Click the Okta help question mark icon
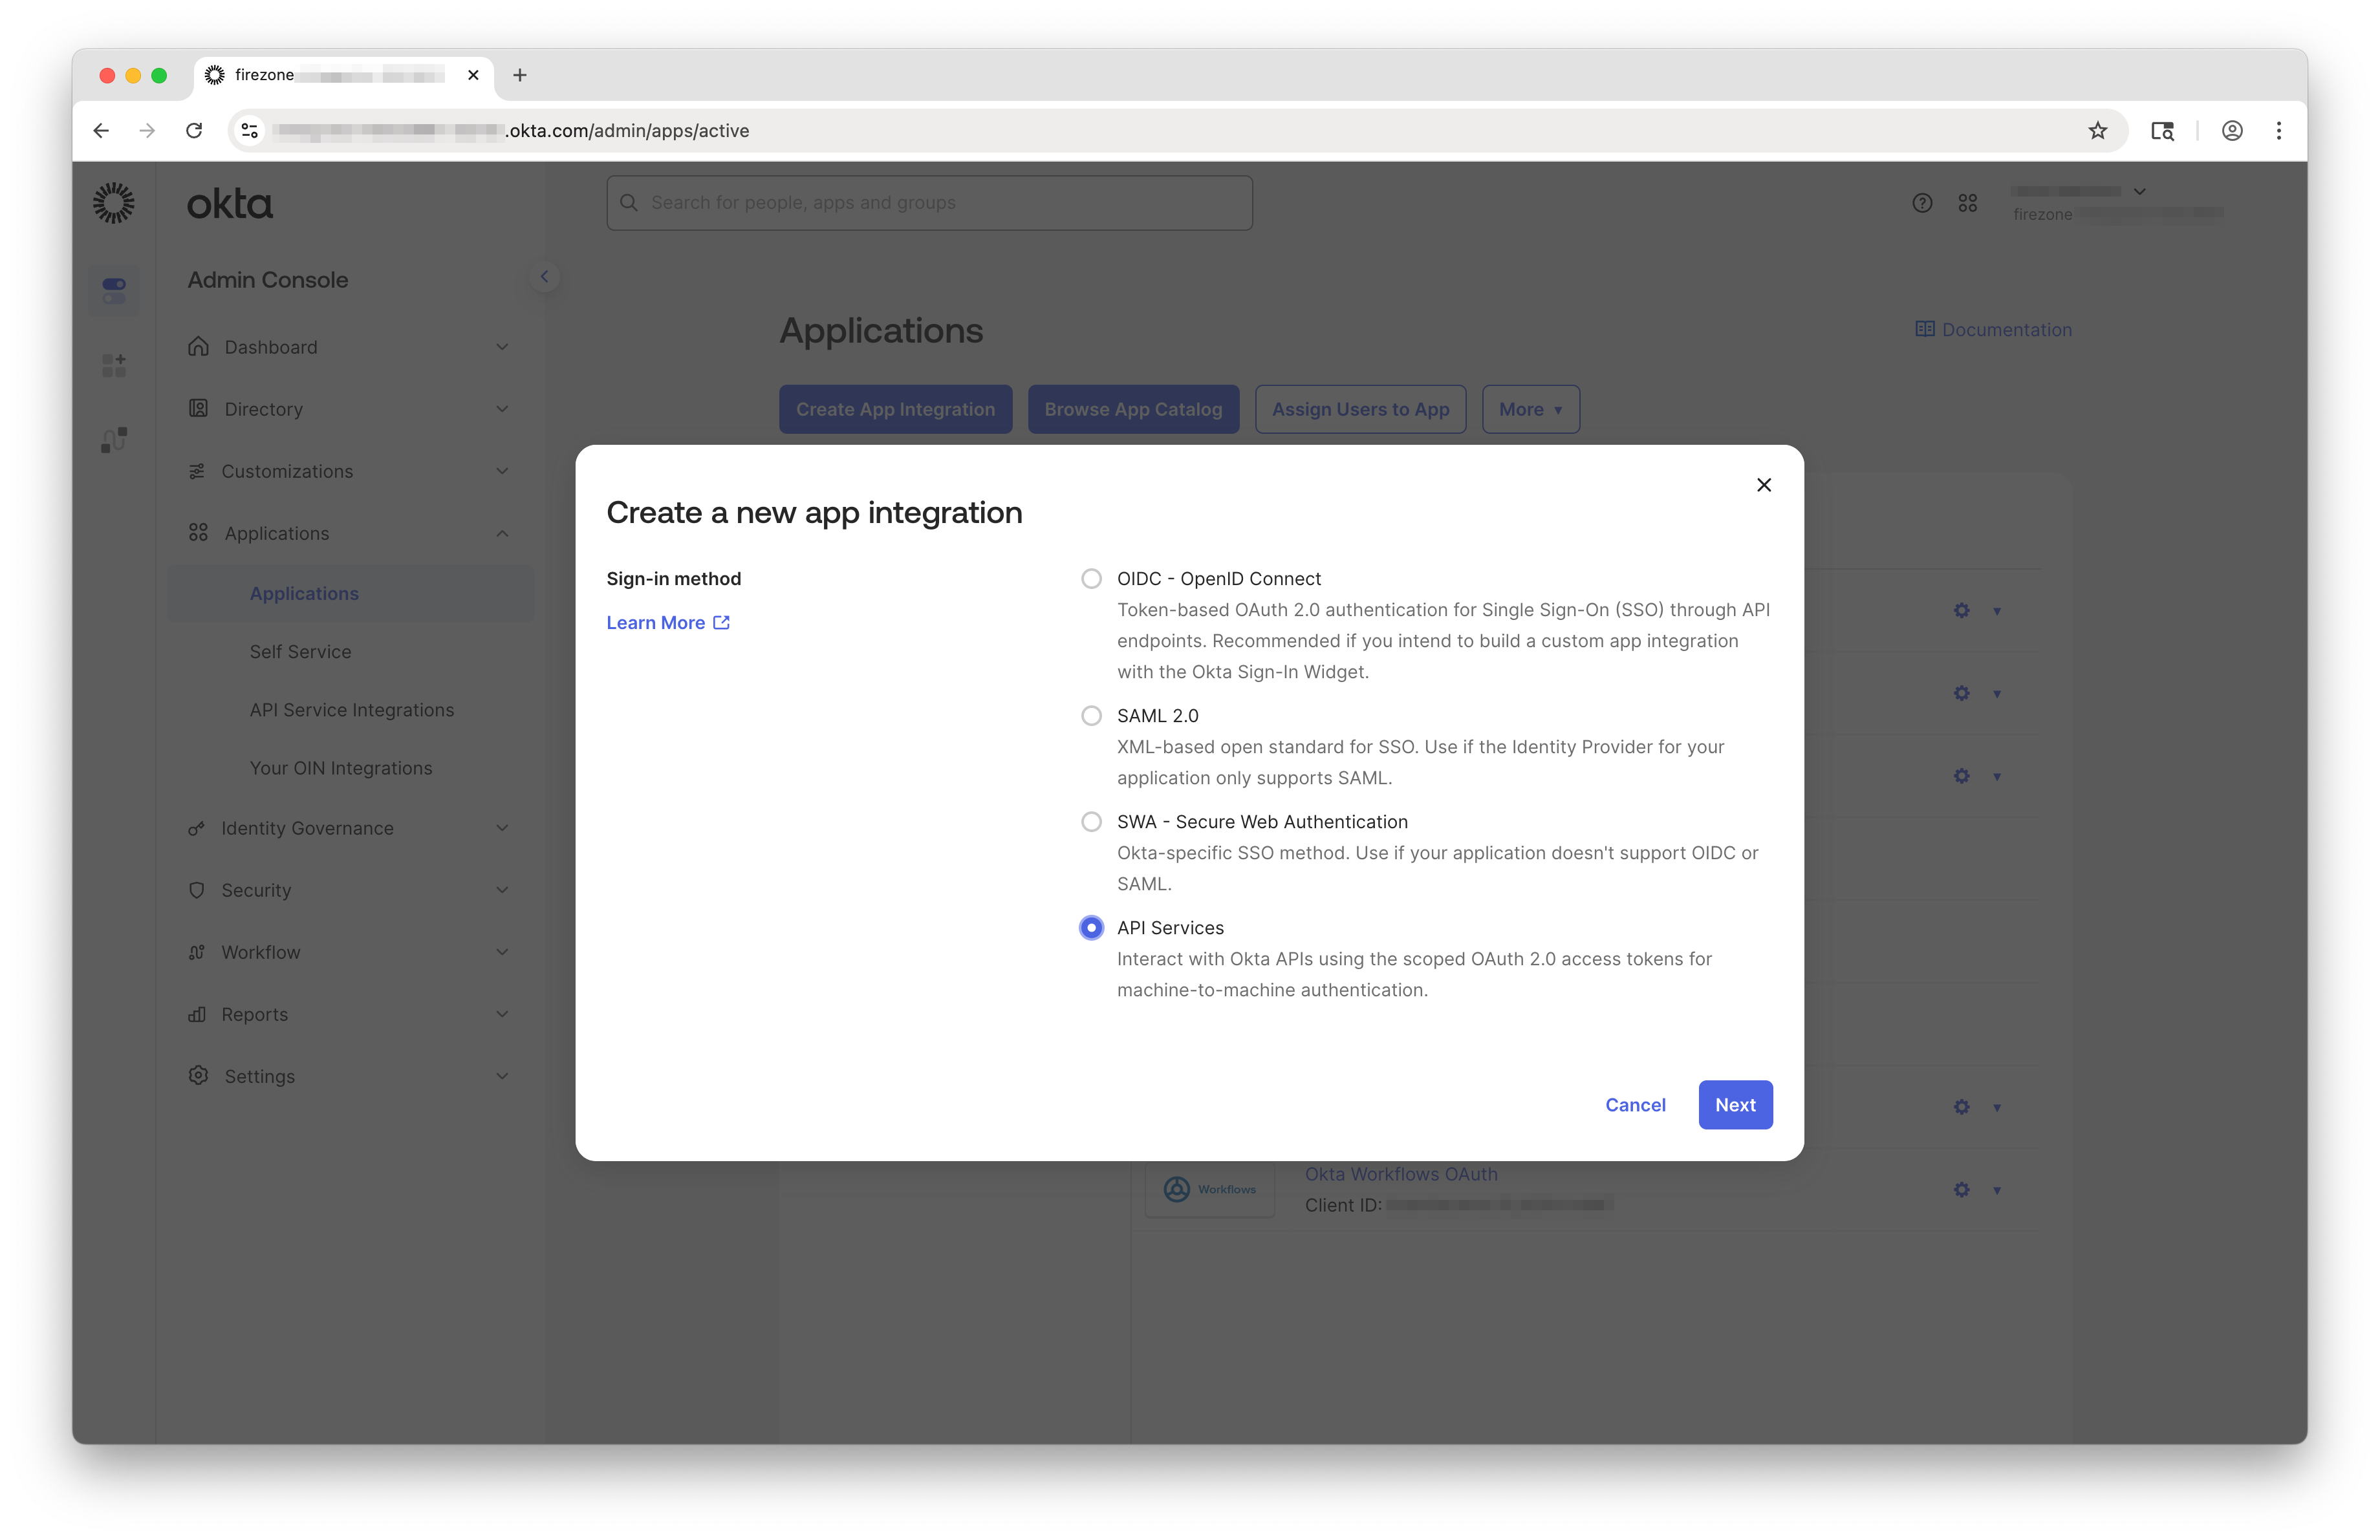This screenshot has width=2380, height=1540. (1921, 203)
